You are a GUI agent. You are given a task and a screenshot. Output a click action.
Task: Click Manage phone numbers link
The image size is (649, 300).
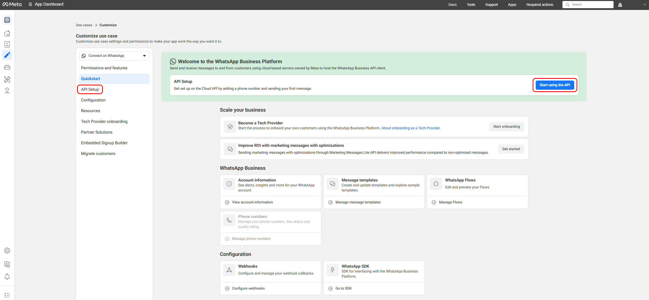[x=251, y=239]
